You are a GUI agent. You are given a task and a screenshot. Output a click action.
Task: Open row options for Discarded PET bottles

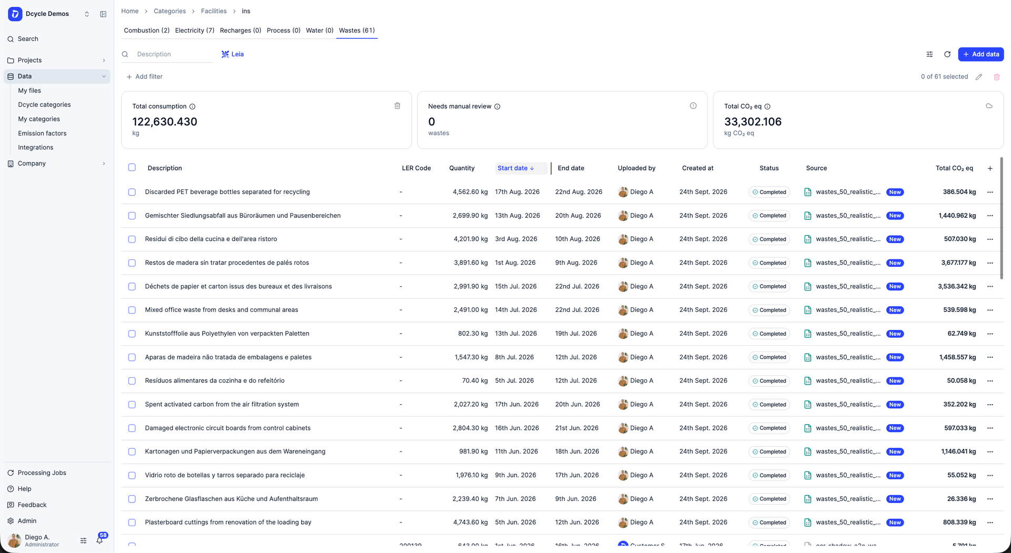pos(990,192)
